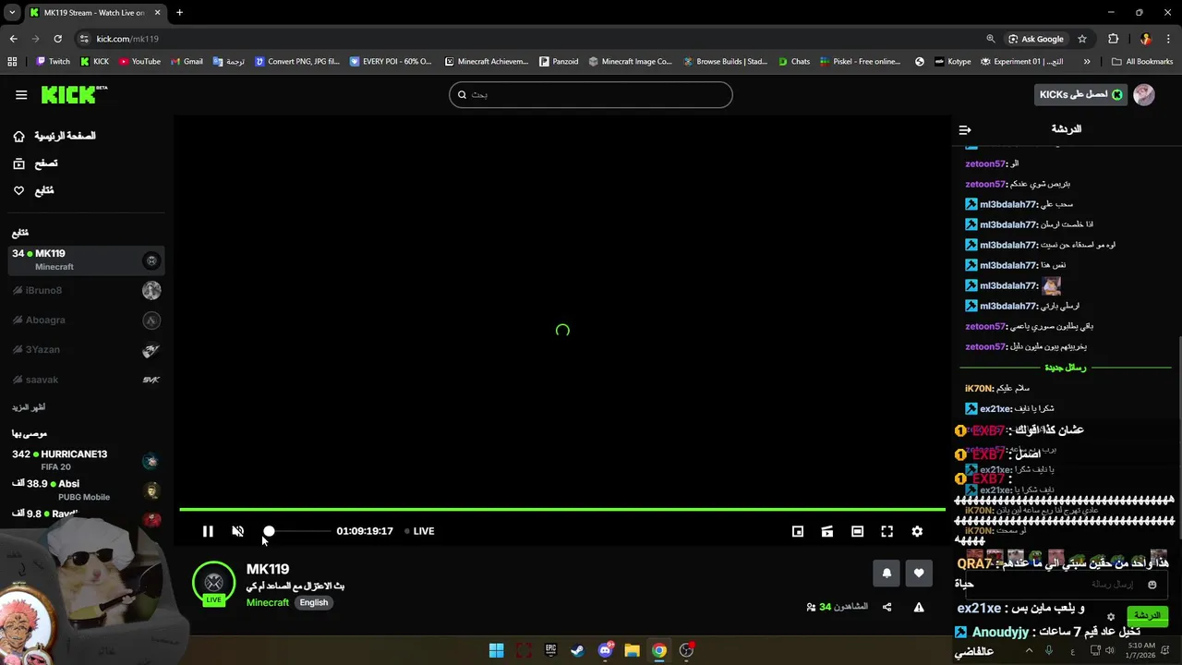Open Aboagra channel in sidebar
This screenshot has height=665, width=1182.
(87, 320)
